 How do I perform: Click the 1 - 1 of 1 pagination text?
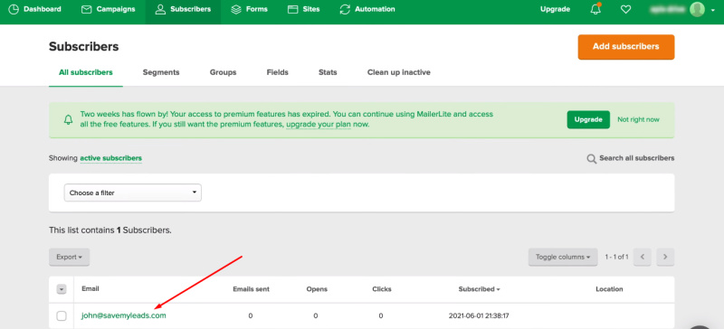(x=616, y=257)
